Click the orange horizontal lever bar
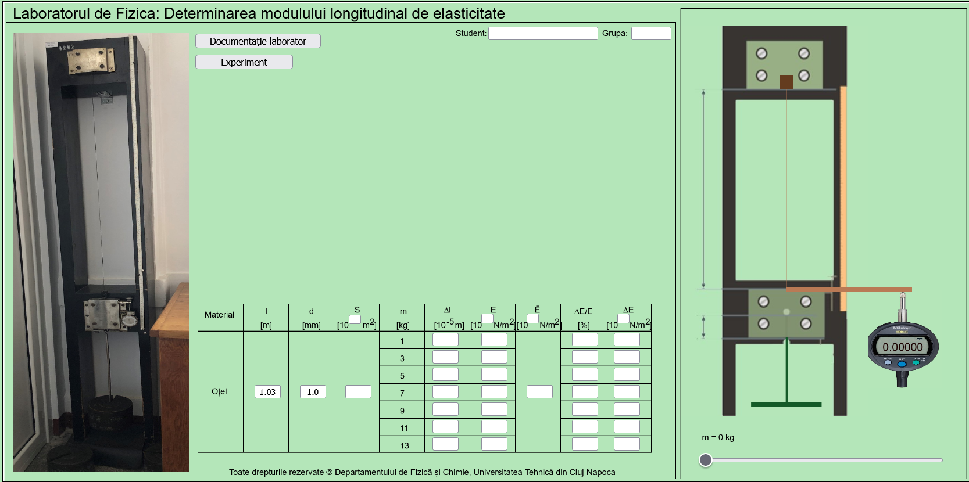Image resolution: width=969 pixels, height=482 pixels. pos(849,289)
